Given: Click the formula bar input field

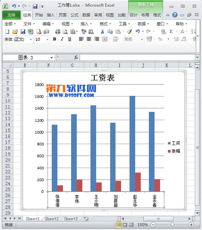Looking at the screenshot, I should 137,57.
